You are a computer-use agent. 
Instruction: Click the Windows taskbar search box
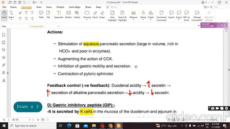pyautogui.click(x=32, y=126)
